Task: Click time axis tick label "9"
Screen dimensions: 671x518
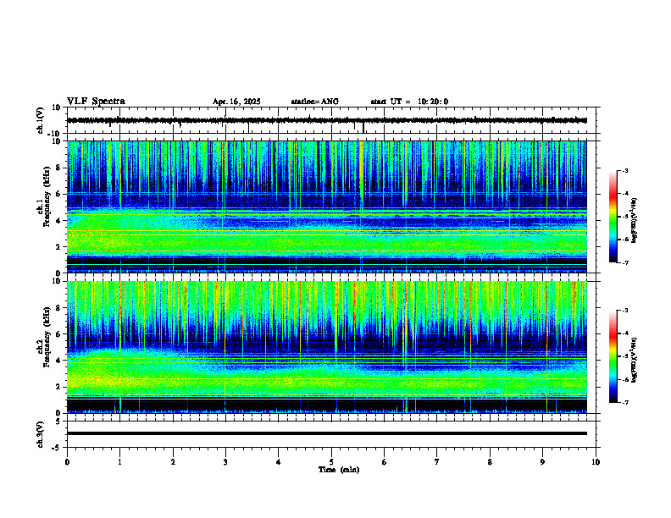Action: pyautogui.click(x=542, y=462)
